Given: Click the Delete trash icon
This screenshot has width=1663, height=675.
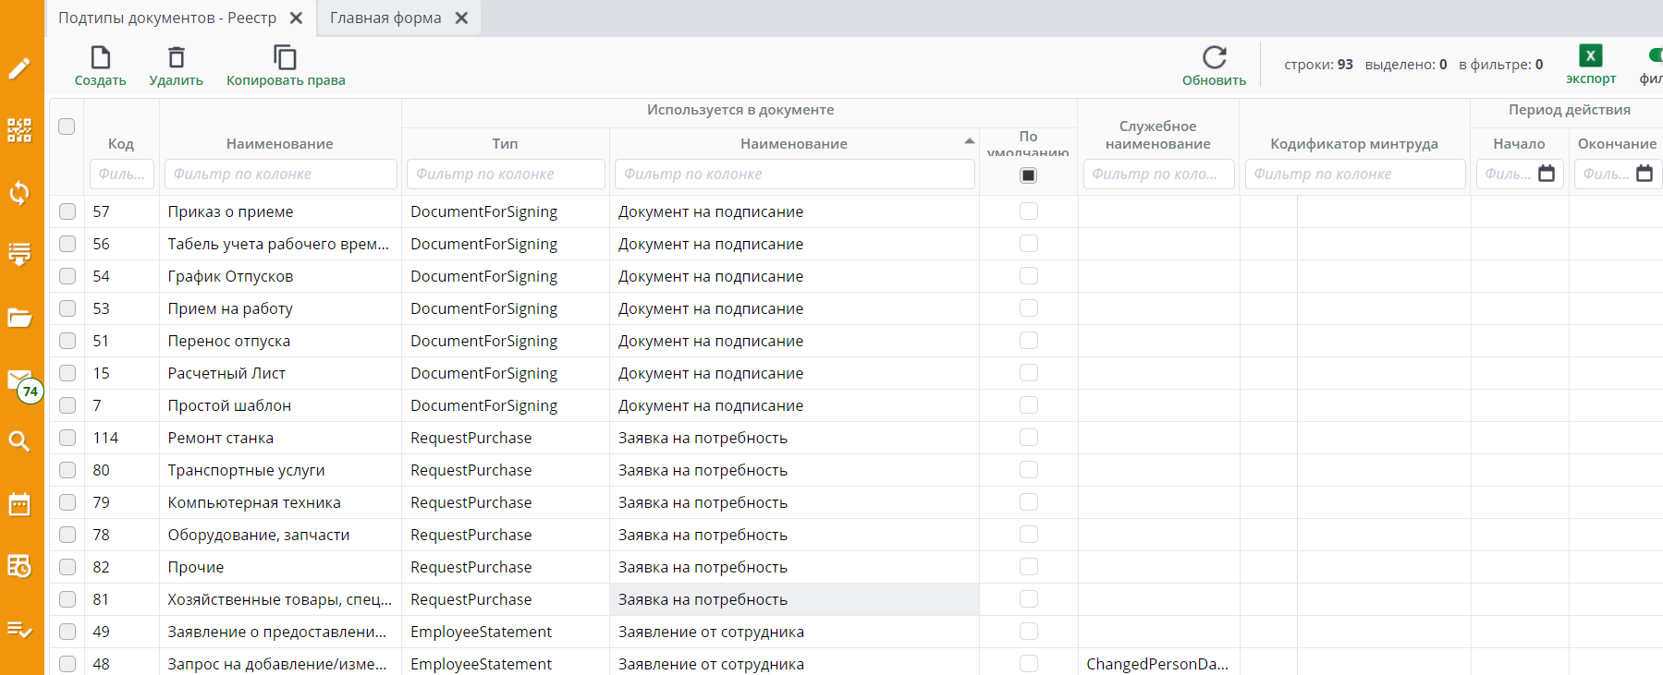Looking at the screenshot, I should [x=176, y=58].
